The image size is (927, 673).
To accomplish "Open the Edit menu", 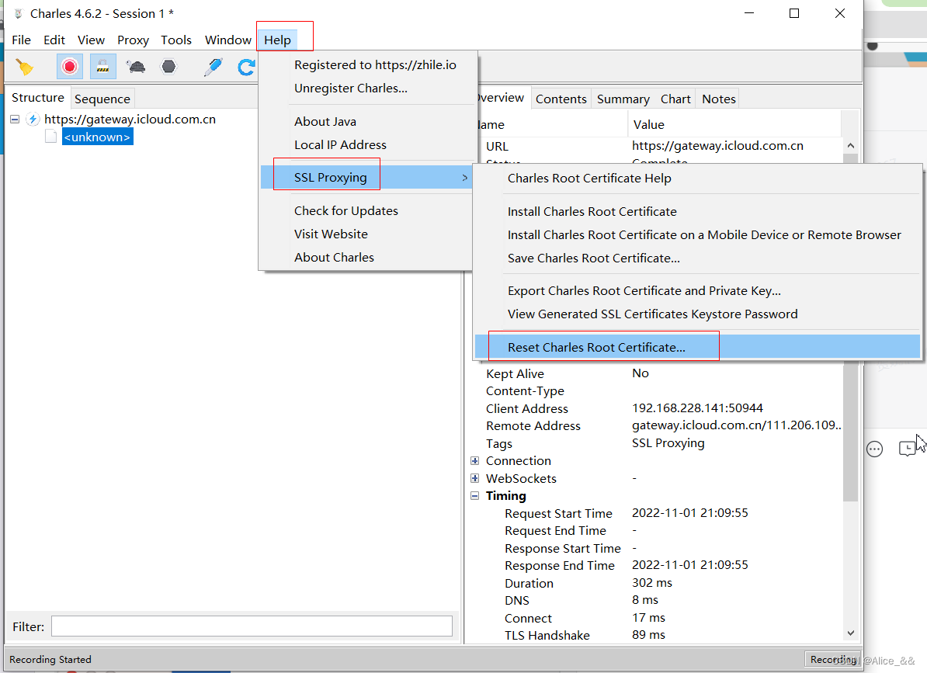I will click(x=54, y=40).
